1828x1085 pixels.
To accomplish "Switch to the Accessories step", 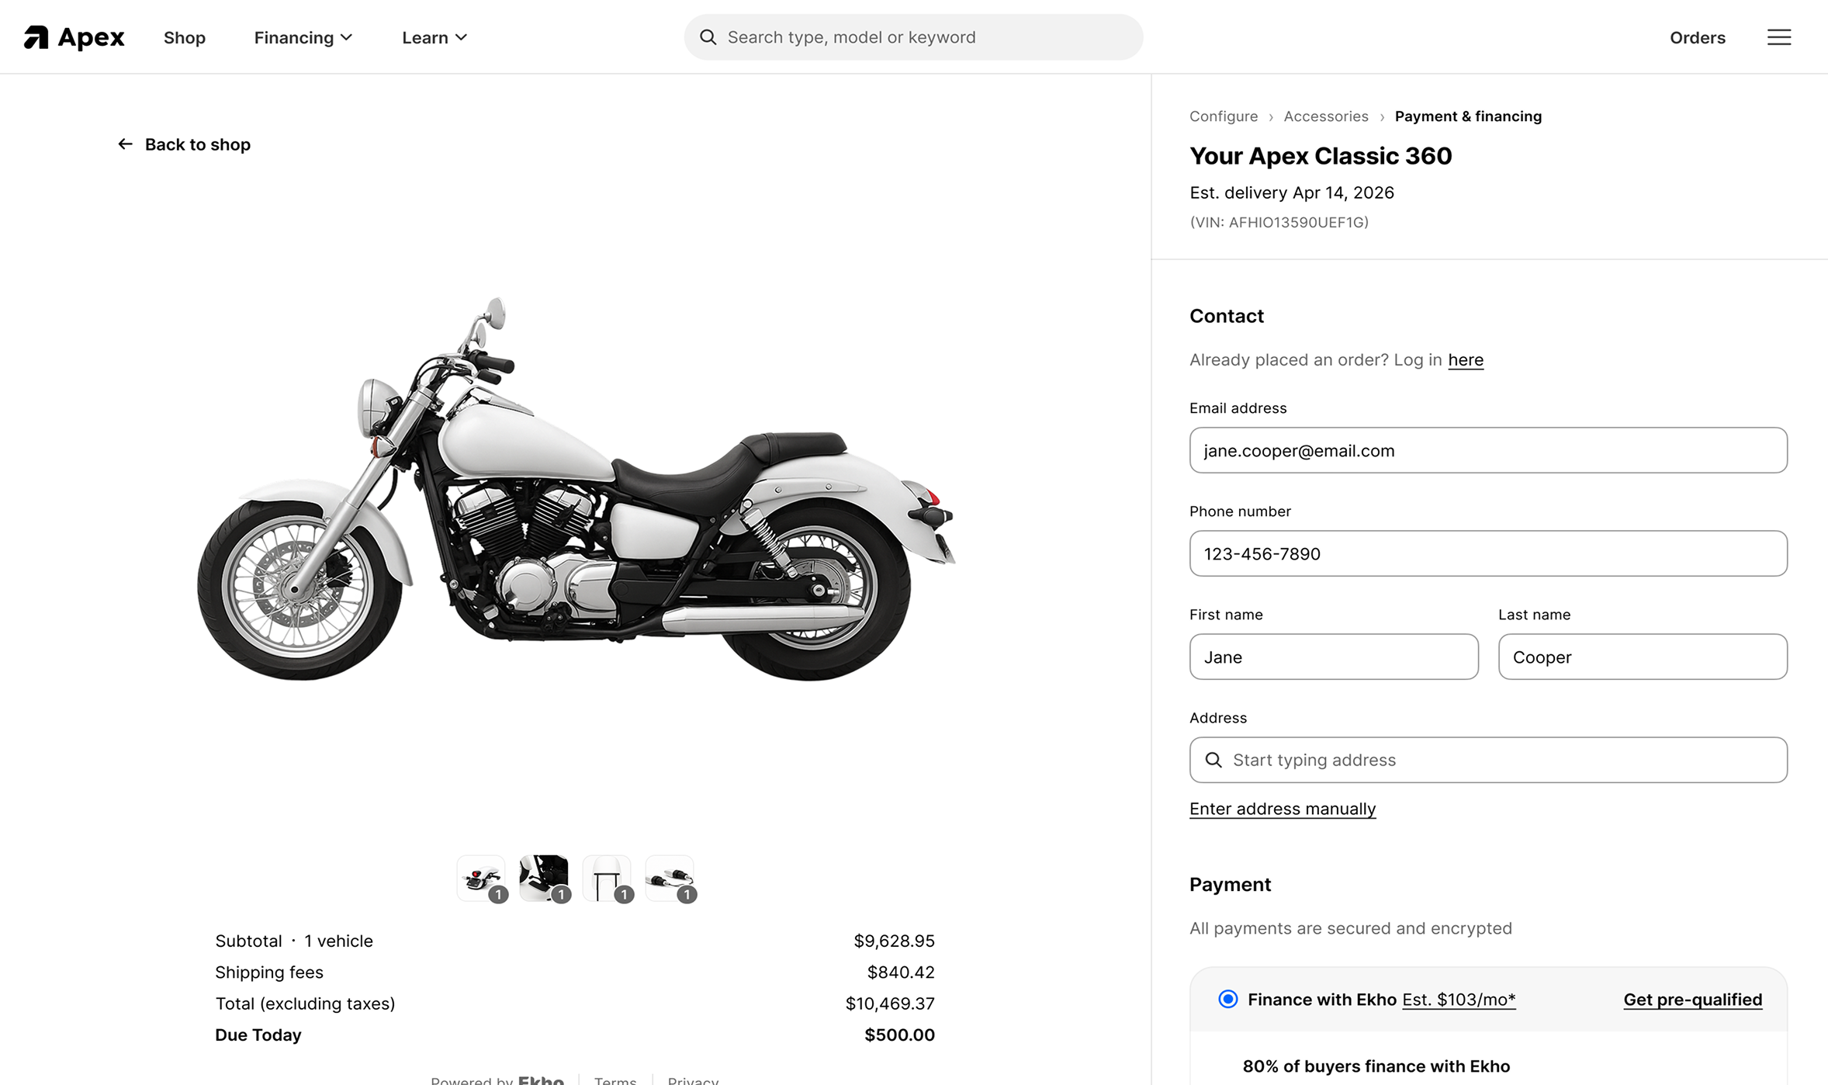I will pos(1326,116).
